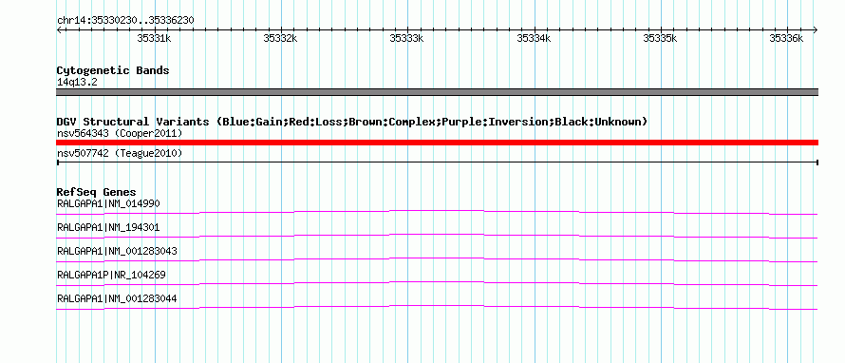This screenshot has width=845, height=363.
Task: Click the 35335k ruler tick label
Action: 660,38
